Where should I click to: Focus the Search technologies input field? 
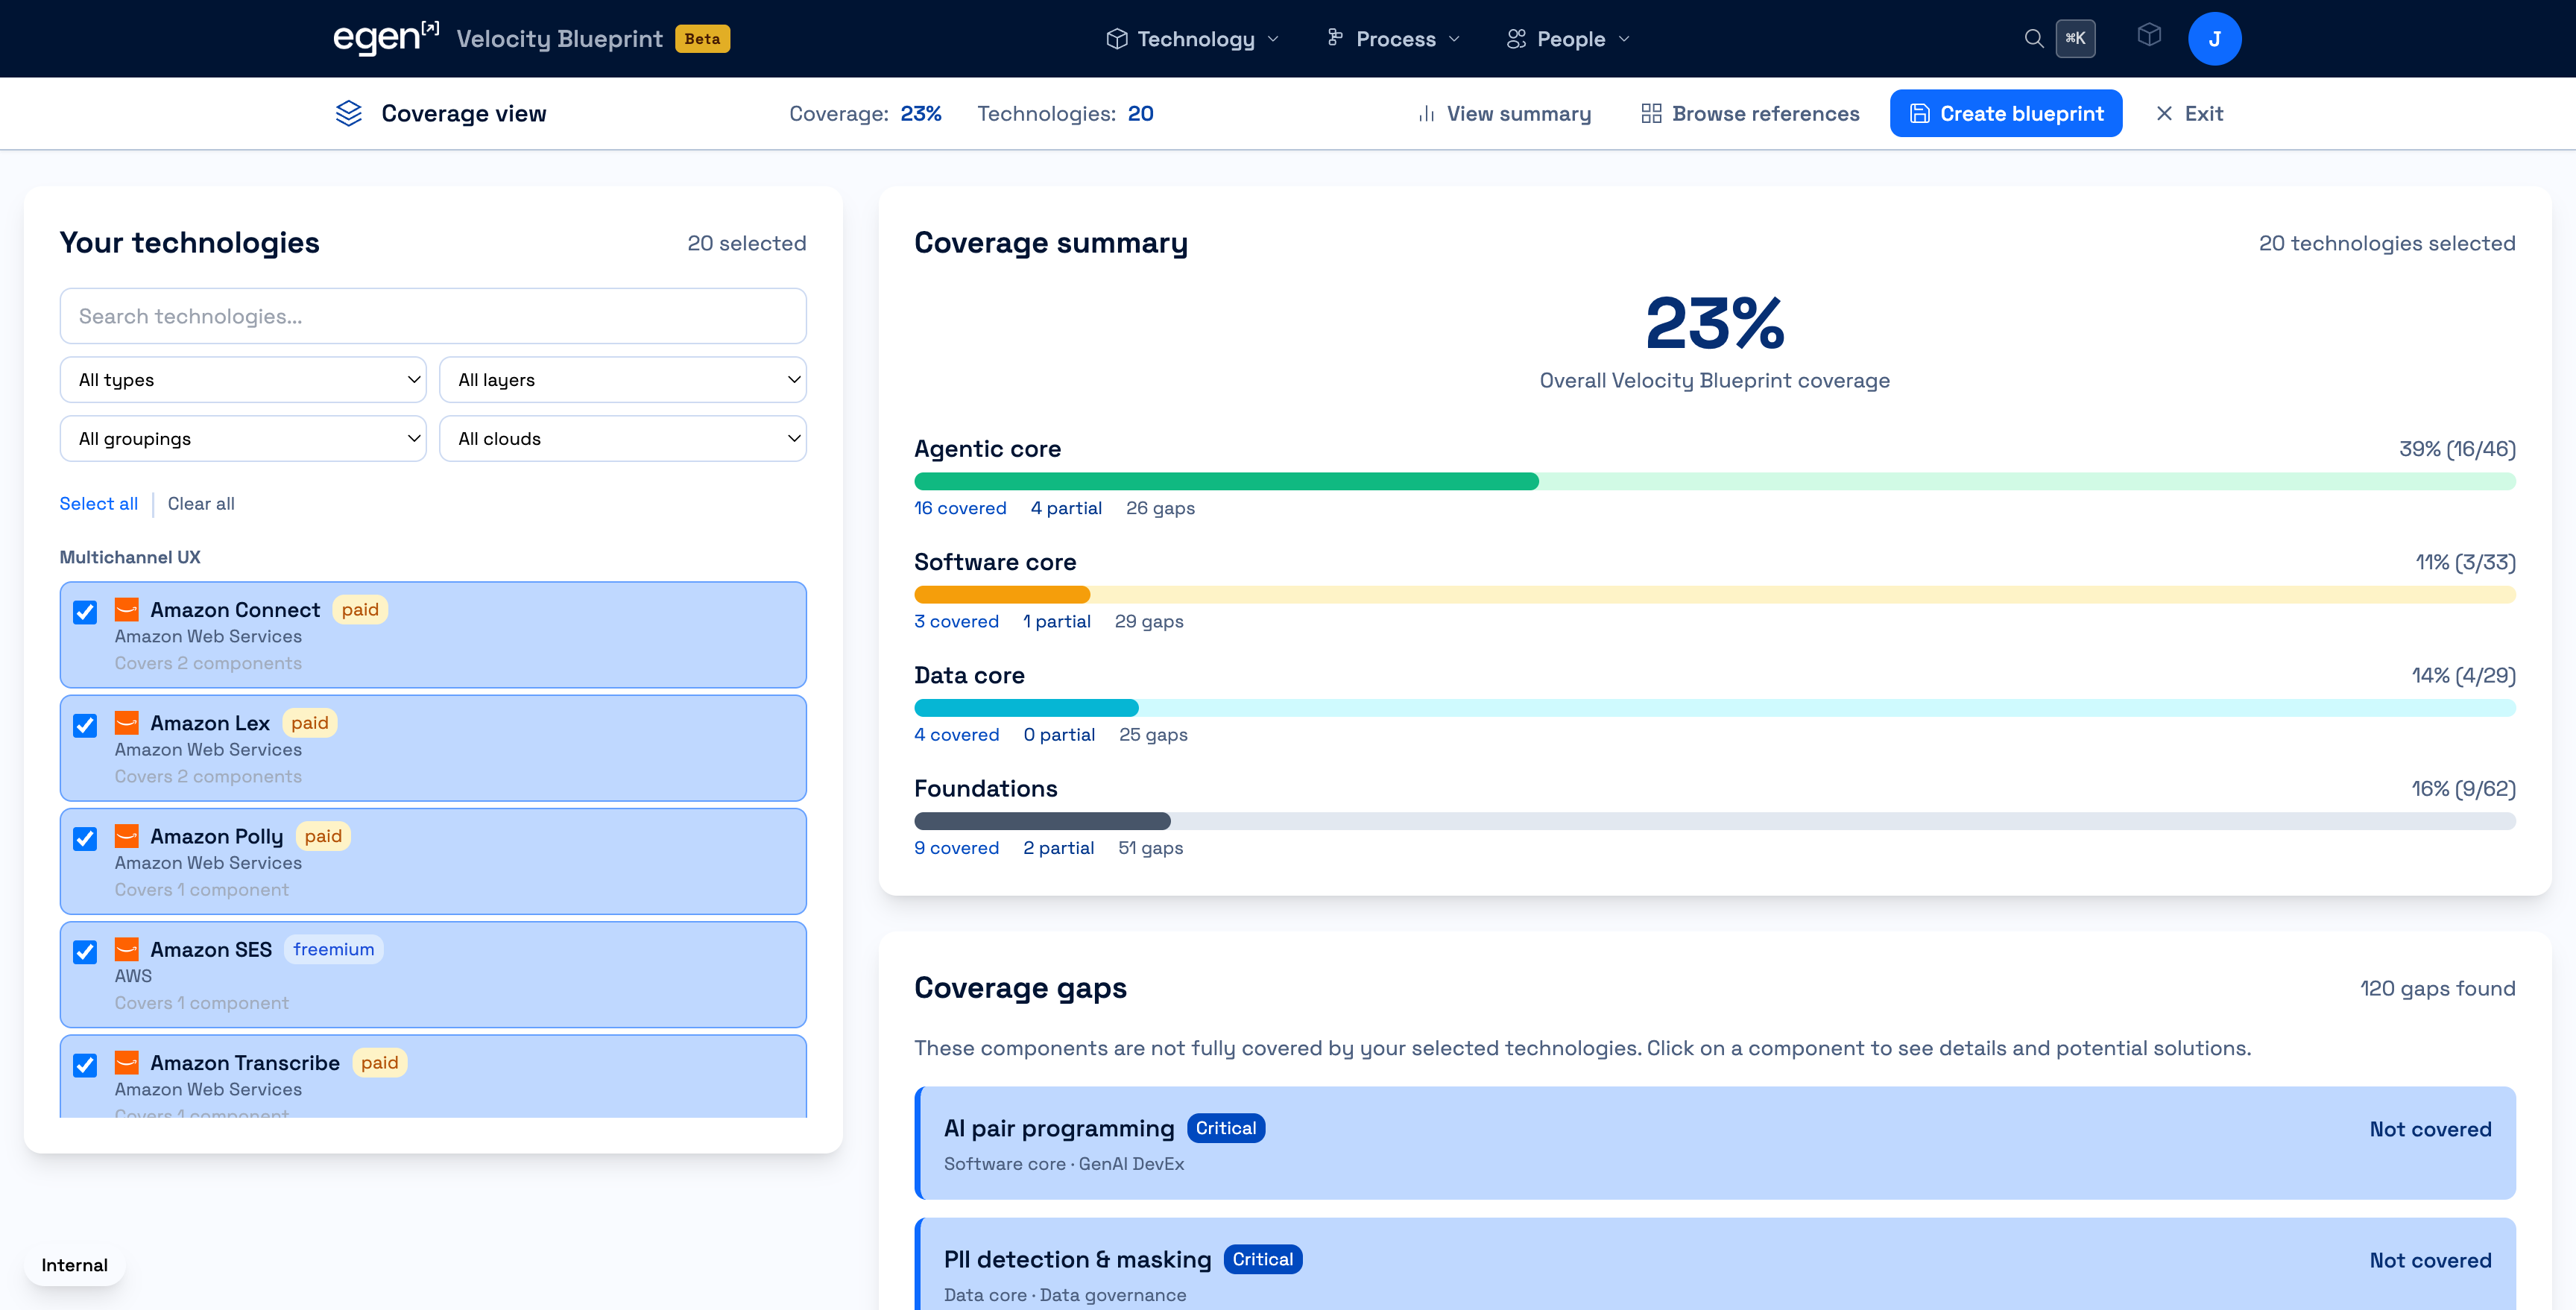[x=433, y=316]
